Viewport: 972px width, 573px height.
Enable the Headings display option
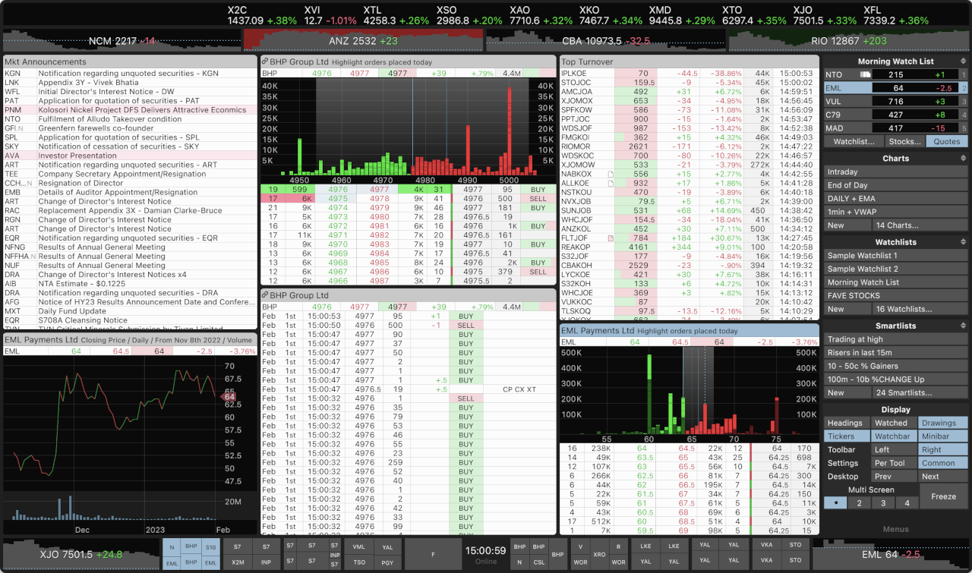coord(845,423)
